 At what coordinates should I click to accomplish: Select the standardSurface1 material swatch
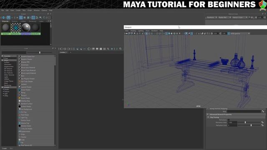pyautogui.click(x=35, y=29)
